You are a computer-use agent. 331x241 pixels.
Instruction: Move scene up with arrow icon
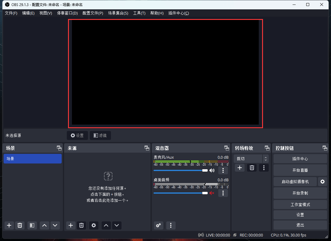[44, 225]
